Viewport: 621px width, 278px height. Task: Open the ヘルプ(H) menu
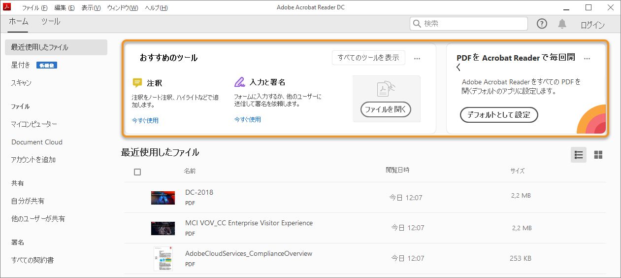(156, 8)
